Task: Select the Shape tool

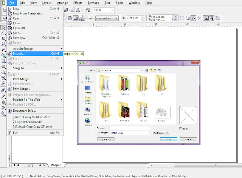Action: point(3,33)
